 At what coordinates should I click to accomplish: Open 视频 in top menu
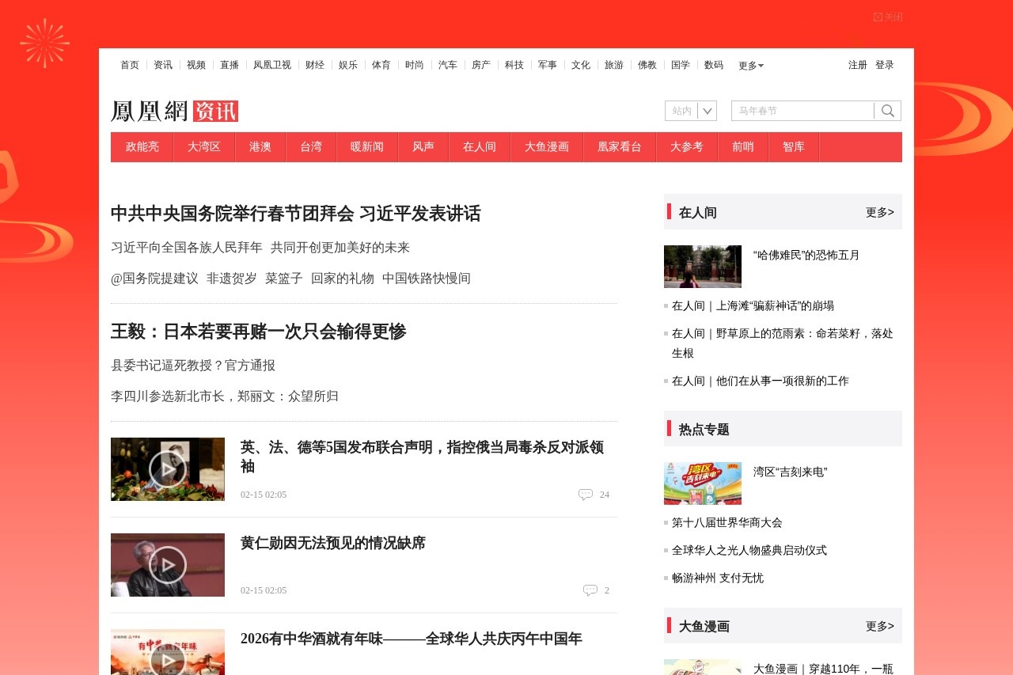coord(196,65)
